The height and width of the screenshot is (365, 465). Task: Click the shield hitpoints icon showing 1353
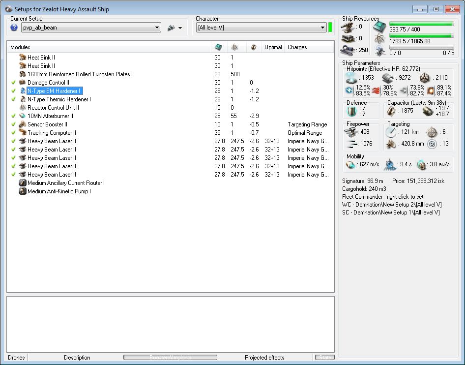pos(351,78)
